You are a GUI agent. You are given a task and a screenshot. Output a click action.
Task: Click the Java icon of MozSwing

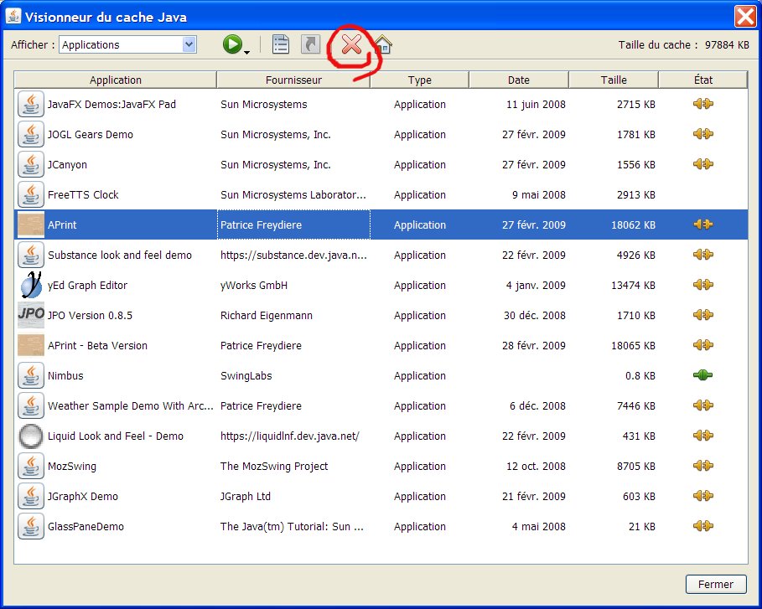click(31, 466)
